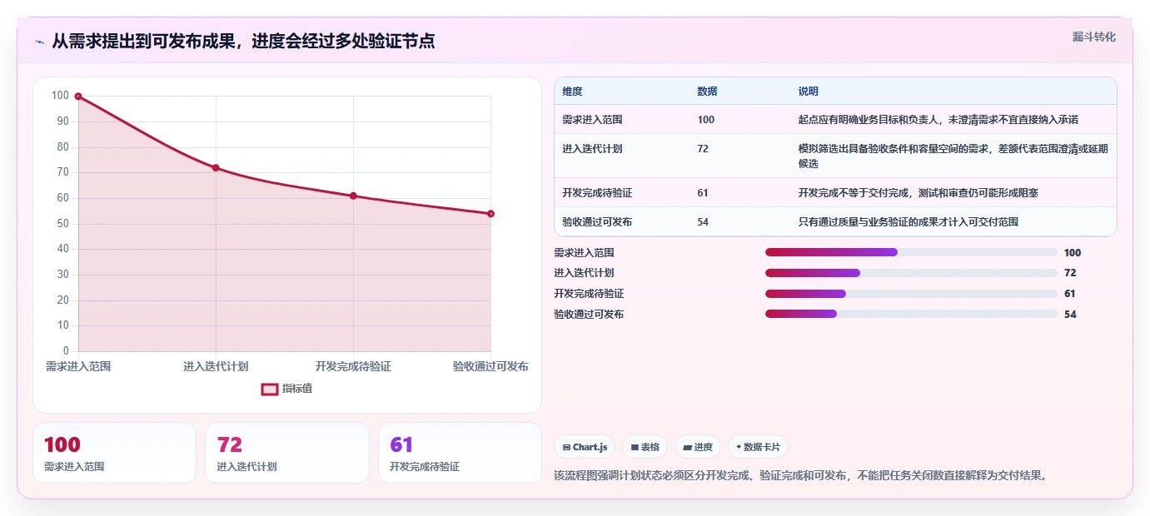Image resolution: width=1150 pixels, height=516 pixels.
Task: Click x-axis label 需求进入范围
Action: click(x=78, y=366)
